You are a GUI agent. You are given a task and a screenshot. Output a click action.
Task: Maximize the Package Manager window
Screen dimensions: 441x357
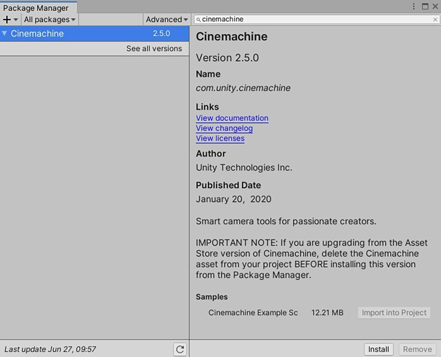coord(425,6)
